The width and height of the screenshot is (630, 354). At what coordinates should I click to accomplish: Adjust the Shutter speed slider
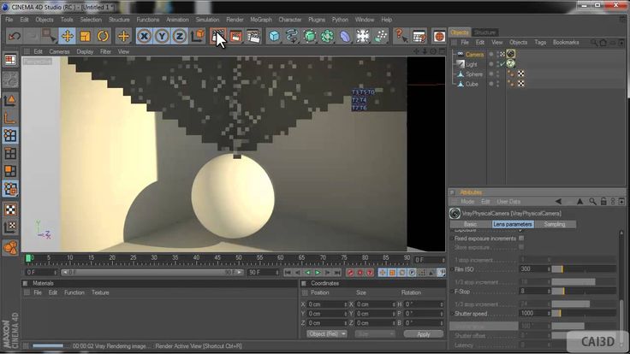pos(584,313)
